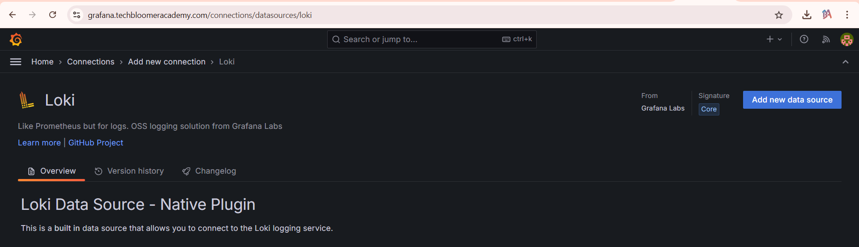Viewport: 859px width, 247px height.
Task: Switch to the Version history tab
Action: (129, 171)
